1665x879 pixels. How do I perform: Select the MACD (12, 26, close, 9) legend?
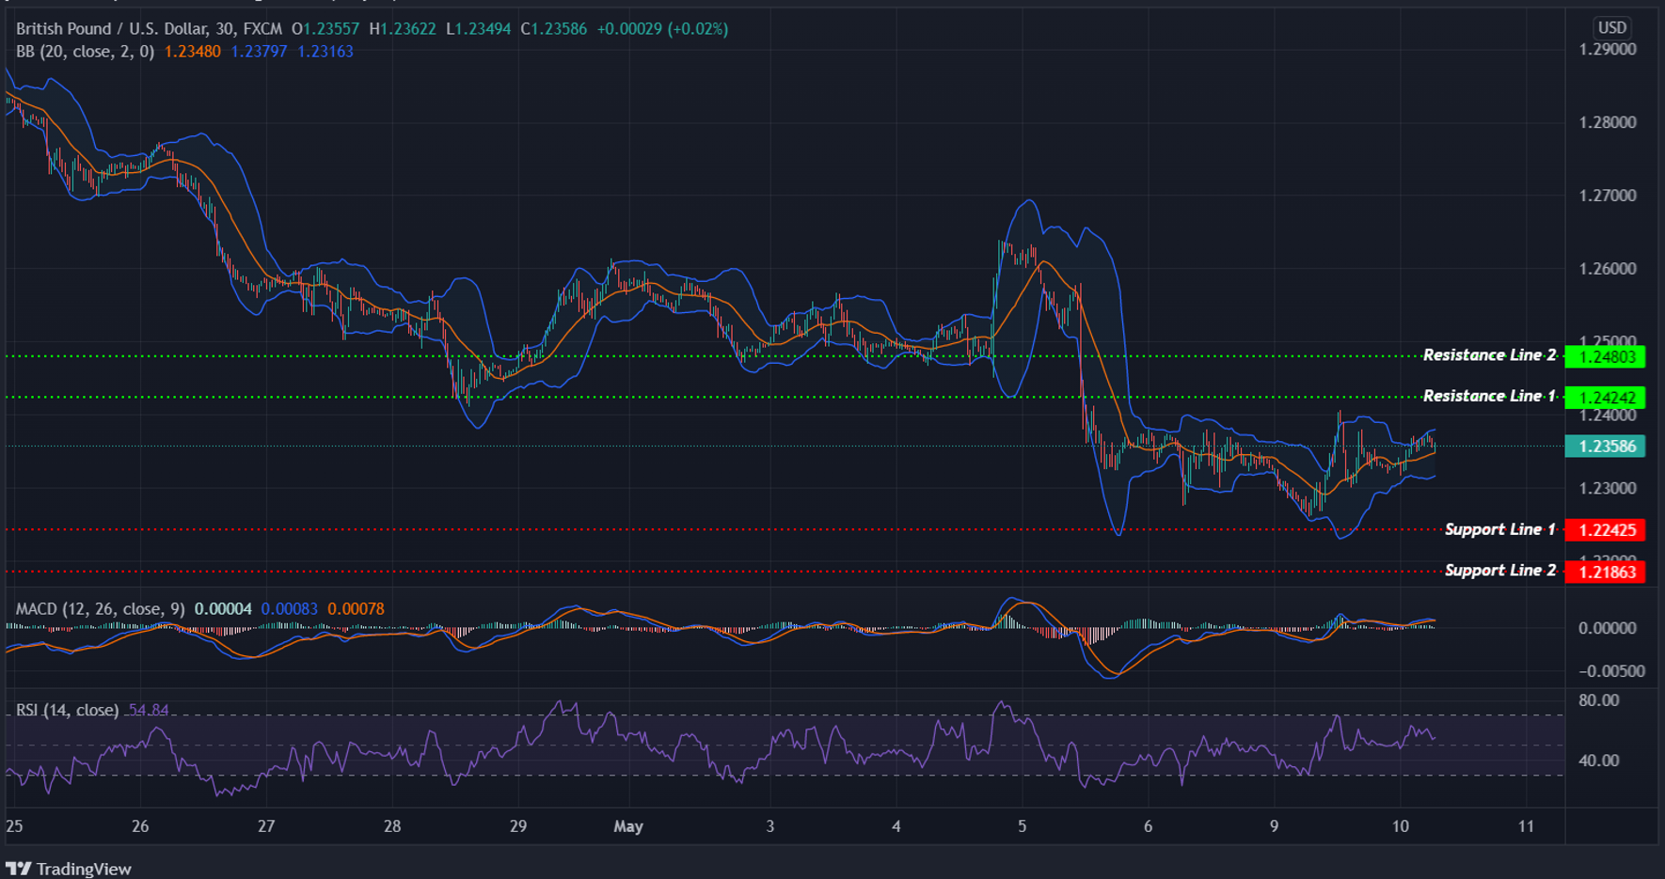(102, 608)
